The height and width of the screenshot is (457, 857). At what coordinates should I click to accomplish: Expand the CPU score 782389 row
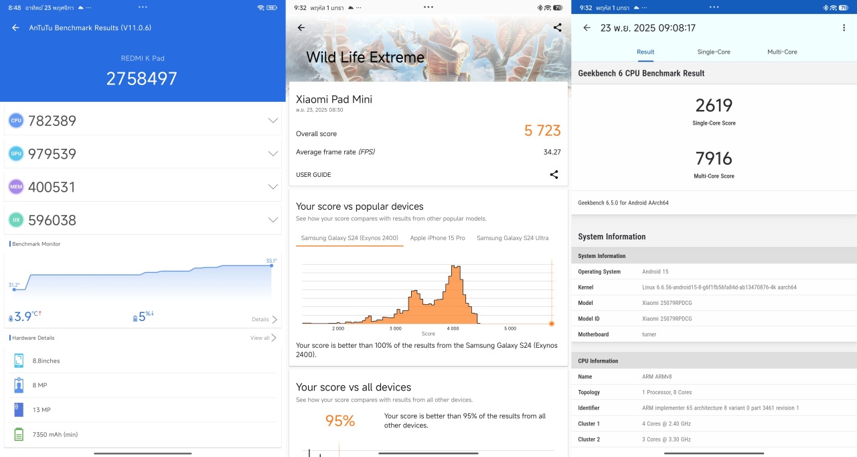click(x=272, y=121)
